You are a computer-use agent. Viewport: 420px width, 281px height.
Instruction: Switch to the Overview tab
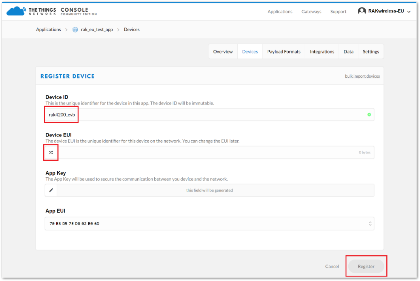tap(223, 51)
